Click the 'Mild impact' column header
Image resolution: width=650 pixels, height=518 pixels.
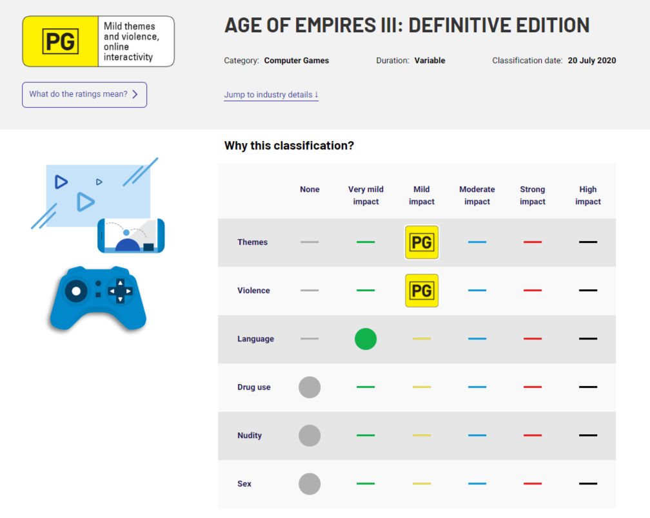click(x=422, y=195)
